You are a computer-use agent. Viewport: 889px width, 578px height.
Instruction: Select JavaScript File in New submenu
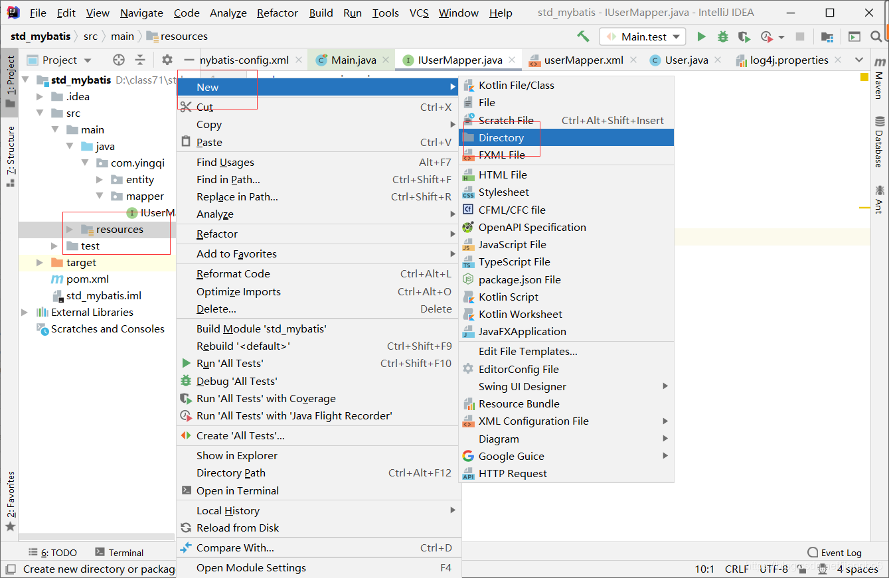click(566, 244)
